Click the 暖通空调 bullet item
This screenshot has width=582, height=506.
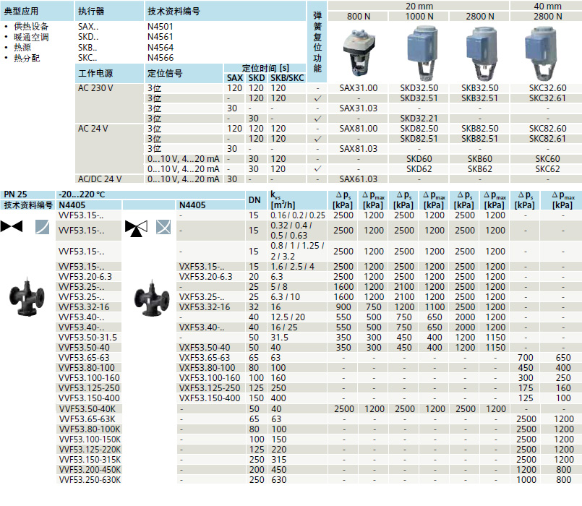coord(31,37)
